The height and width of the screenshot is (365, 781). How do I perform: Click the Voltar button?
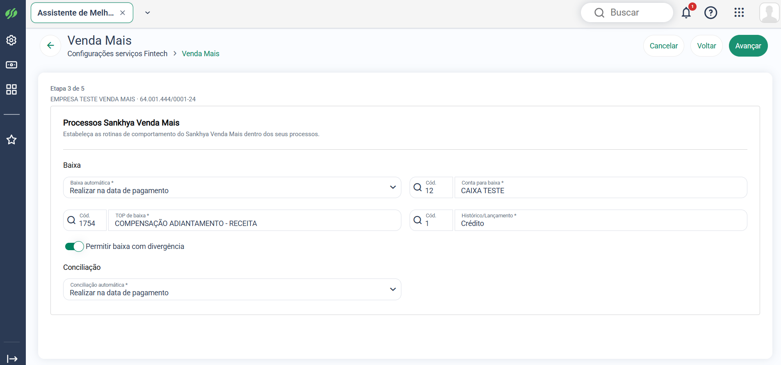[707, 46]
